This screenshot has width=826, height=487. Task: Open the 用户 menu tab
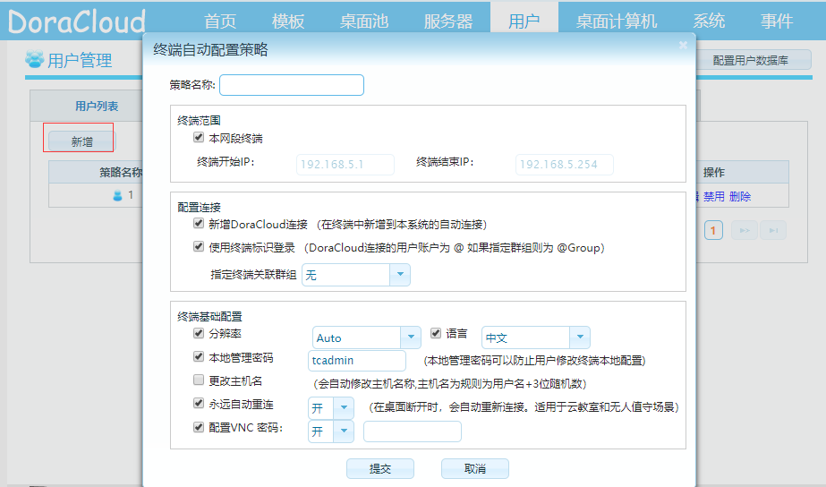[524, 20]
